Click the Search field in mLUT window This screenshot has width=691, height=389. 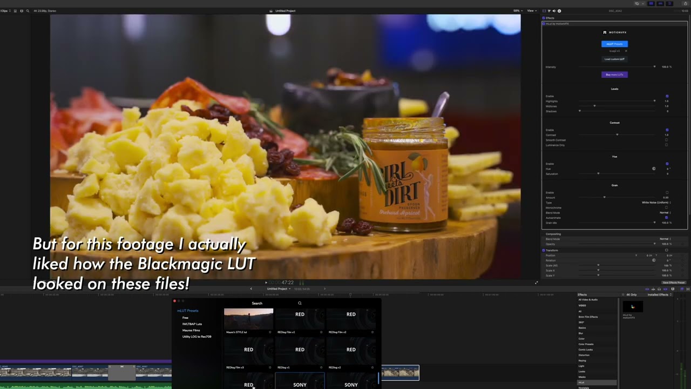257,303
